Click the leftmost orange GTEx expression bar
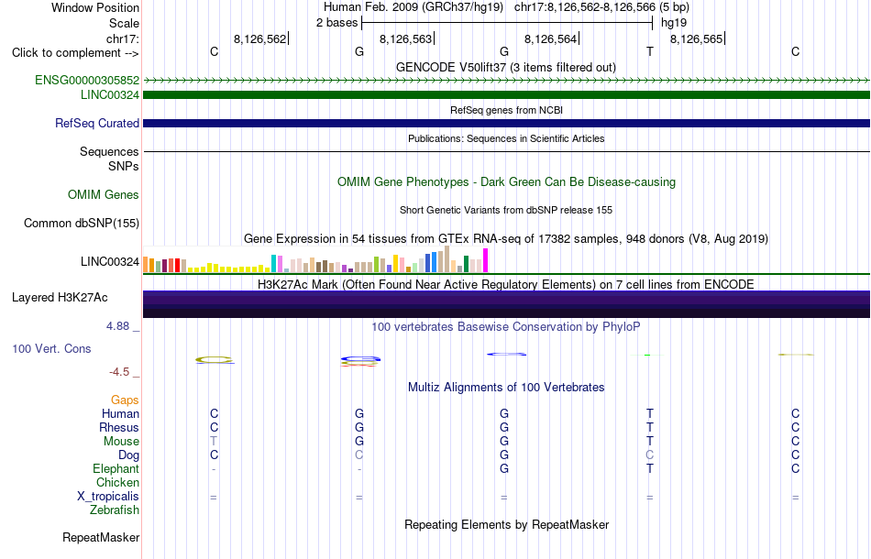 (146, 264)
